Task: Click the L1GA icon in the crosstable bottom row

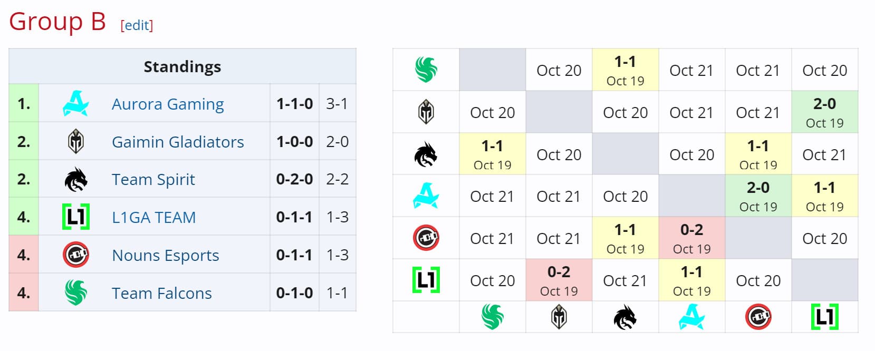Action: click(824, 317)
